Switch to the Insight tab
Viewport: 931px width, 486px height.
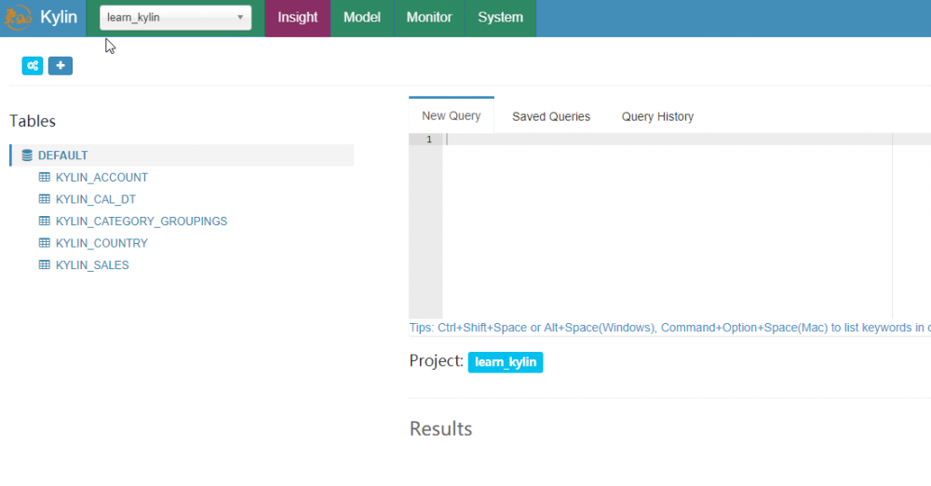298,18
